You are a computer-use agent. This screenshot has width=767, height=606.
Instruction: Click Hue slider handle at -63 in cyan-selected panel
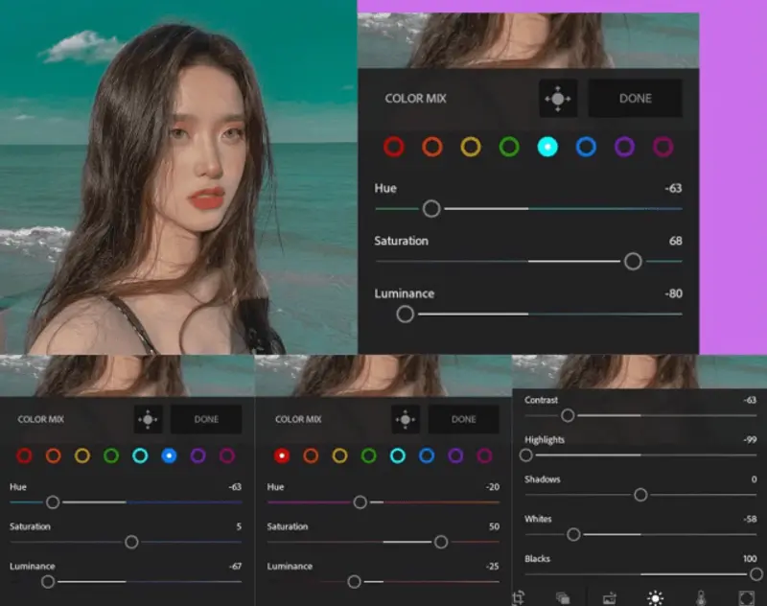click(431, 209)
